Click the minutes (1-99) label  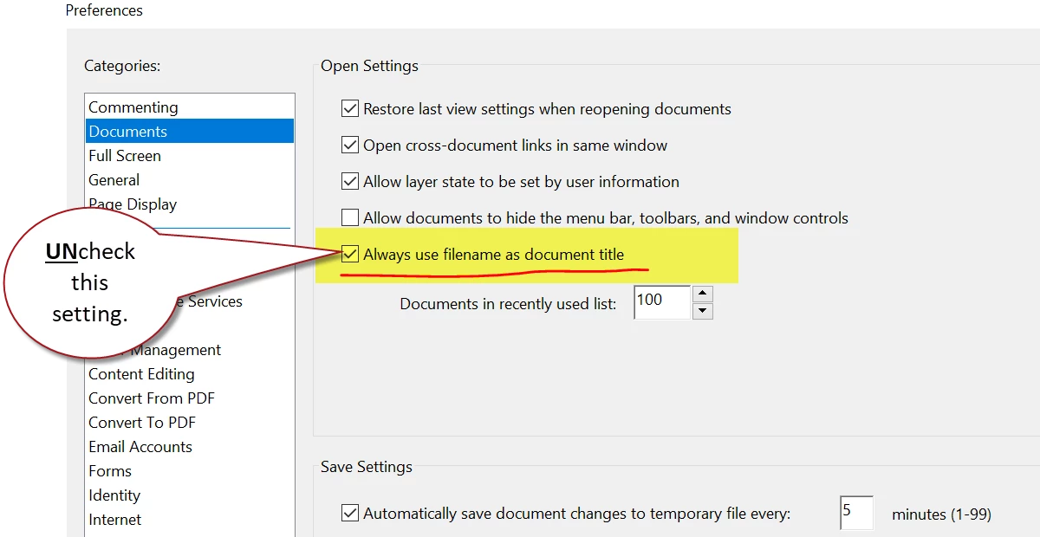pyautogui.click(x=941, y=514)
